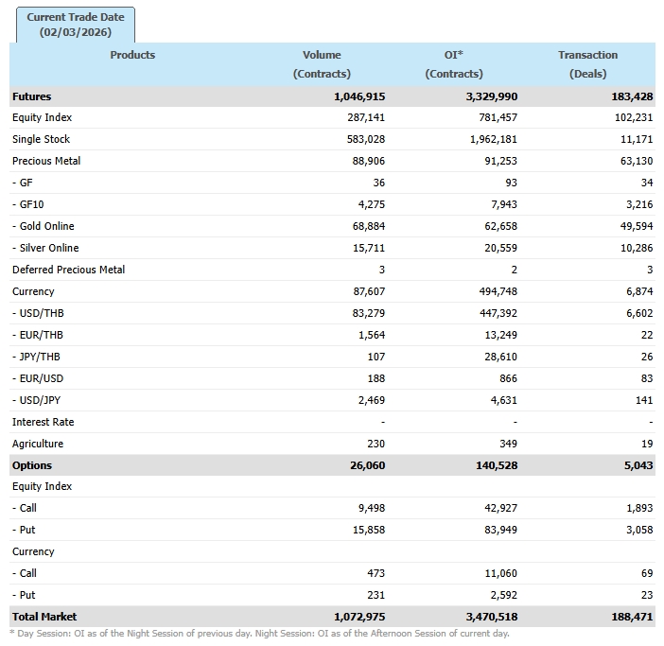Click the Equity Index row under Futures

43,118
